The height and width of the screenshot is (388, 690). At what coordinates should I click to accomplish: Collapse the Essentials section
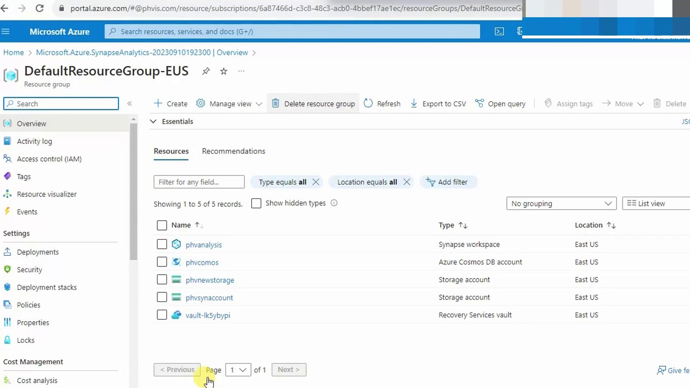(x=153, y=121)
